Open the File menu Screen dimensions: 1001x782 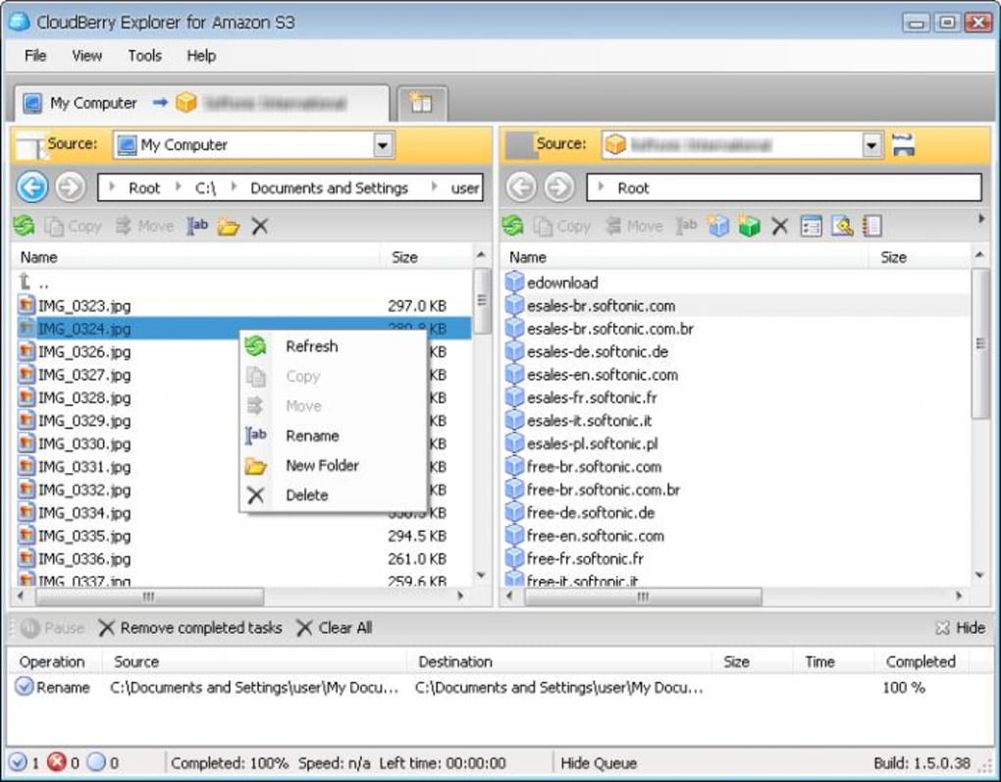(35, 56)
